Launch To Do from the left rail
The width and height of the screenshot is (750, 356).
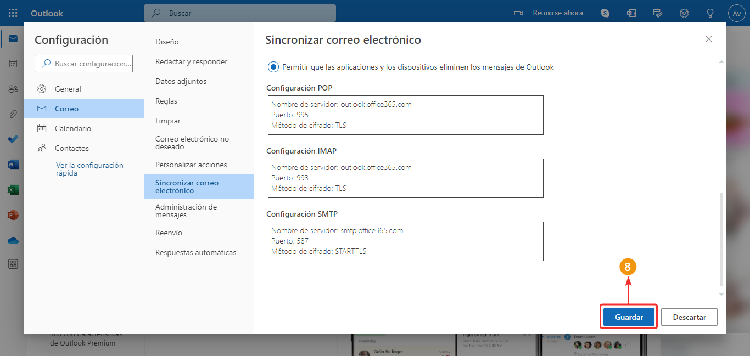coord(13,139)
